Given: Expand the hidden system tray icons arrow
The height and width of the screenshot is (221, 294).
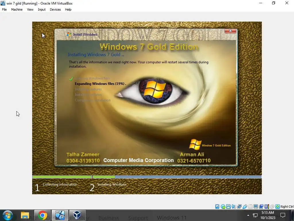Looking at the screenshot, I should [248, 215].
